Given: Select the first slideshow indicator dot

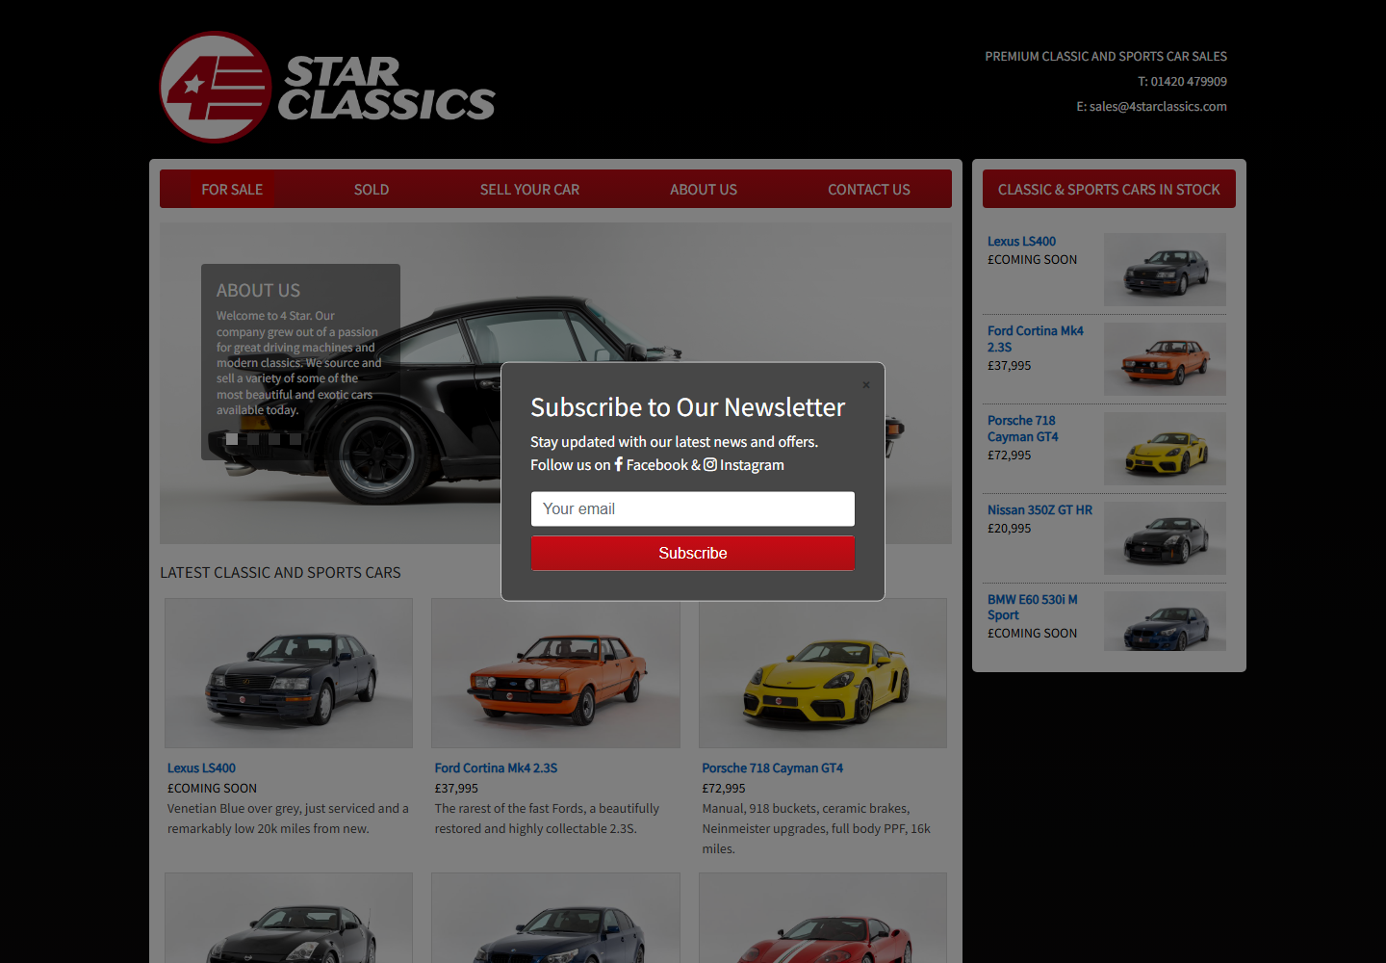Looking at the screenshot, I should coord(231,439).
